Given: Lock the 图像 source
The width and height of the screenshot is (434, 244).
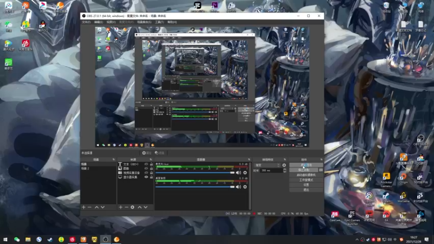Looking at the screenshot, I should (x=151, y=169).
